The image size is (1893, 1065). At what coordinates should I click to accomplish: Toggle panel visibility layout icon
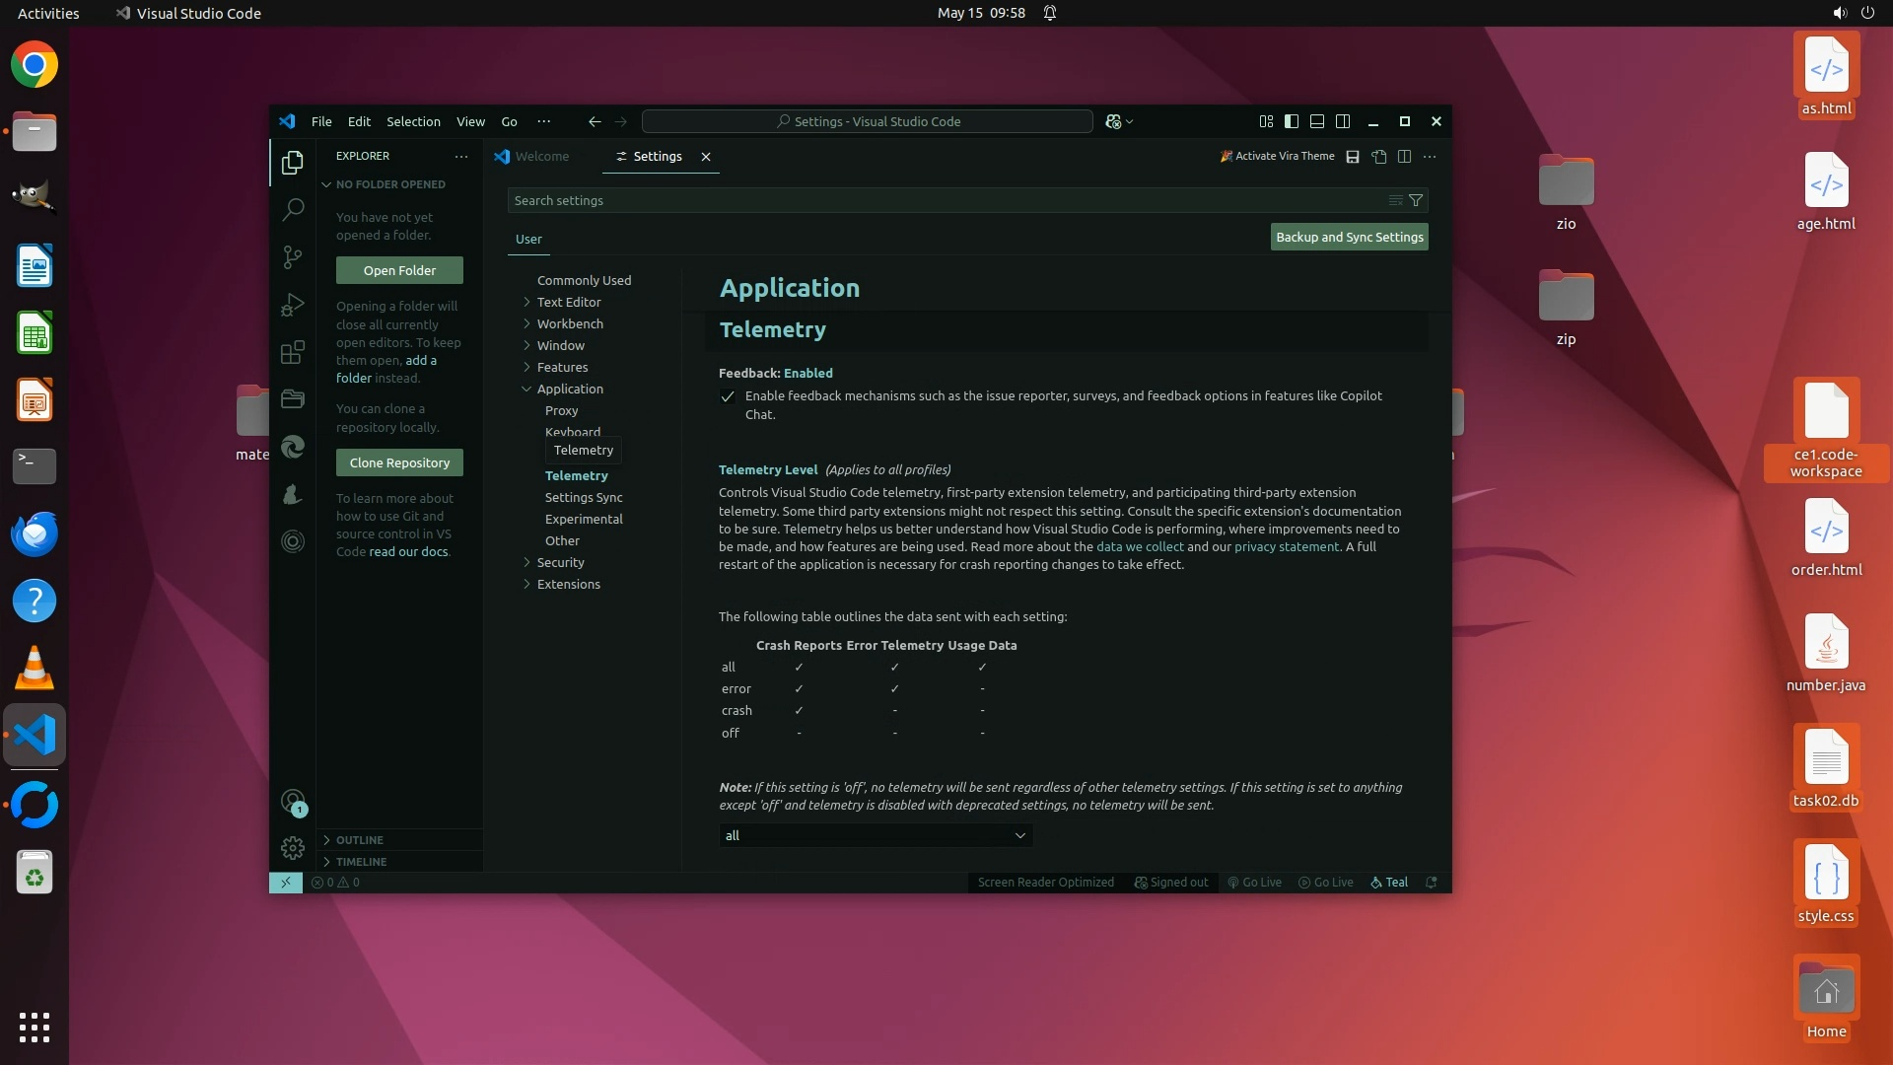(1317, 121)
